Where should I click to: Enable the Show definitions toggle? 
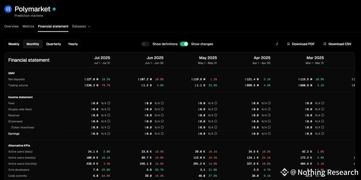click(146, 44)
